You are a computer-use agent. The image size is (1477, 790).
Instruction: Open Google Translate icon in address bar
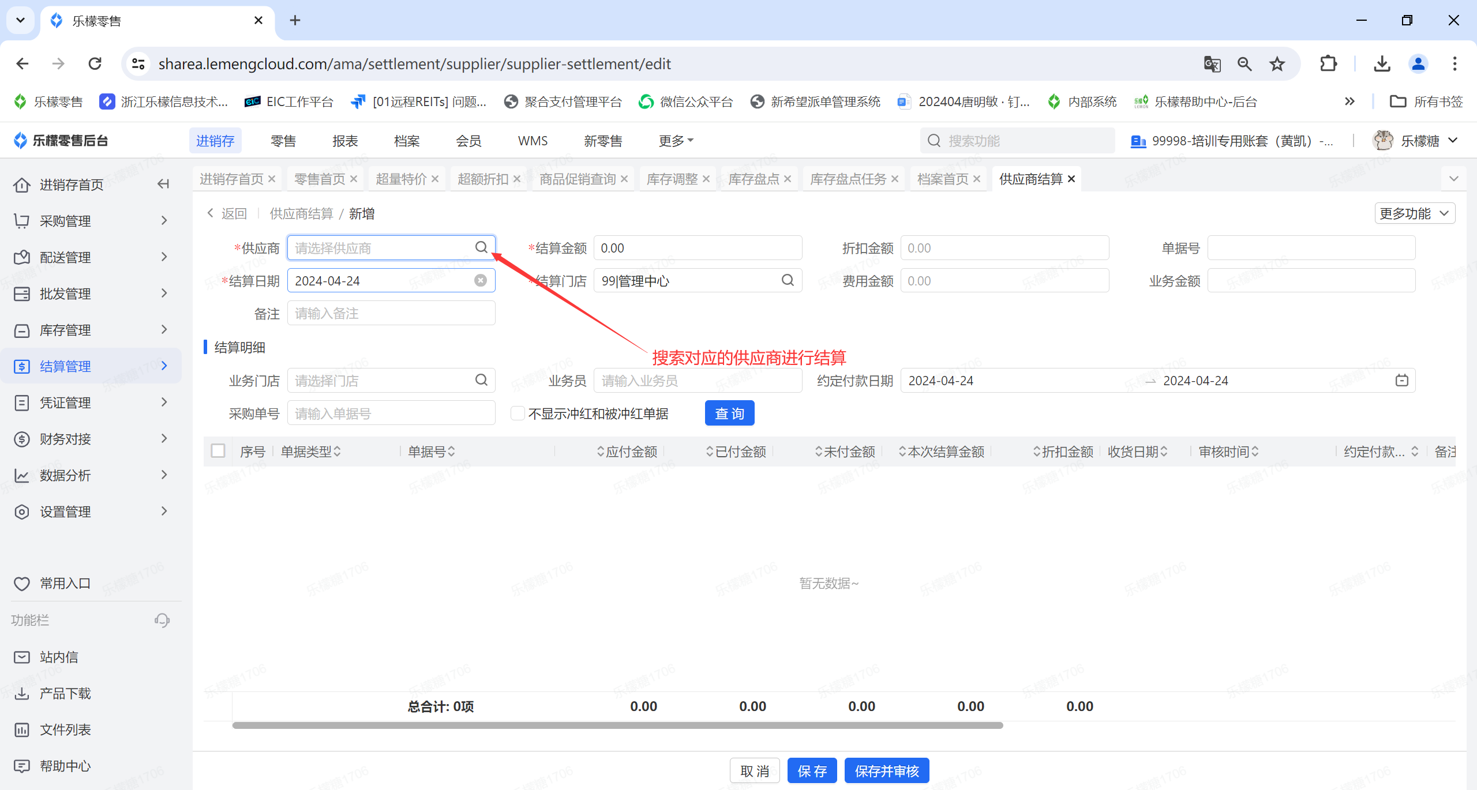click(x=1212, y=63)
